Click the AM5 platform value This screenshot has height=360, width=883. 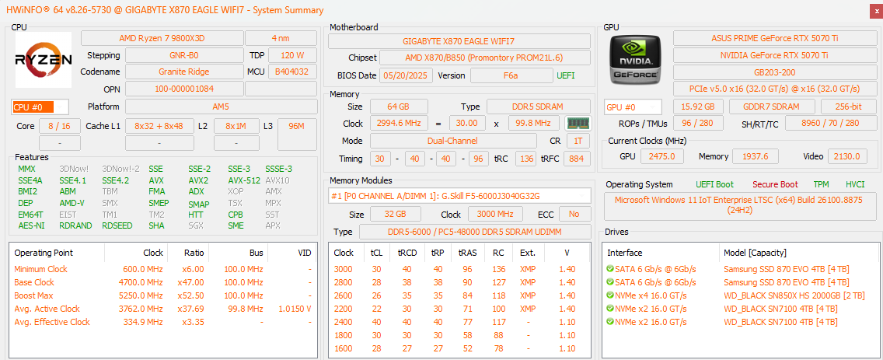(221, 107)
